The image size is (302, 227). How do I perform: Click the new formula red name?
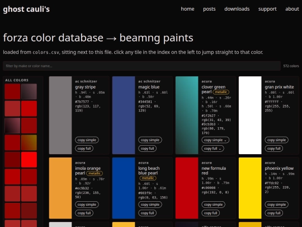214,170
